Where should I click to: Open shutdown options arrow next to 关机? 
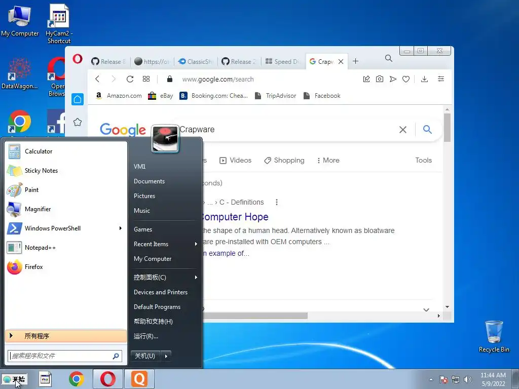[x=166, y=356]
